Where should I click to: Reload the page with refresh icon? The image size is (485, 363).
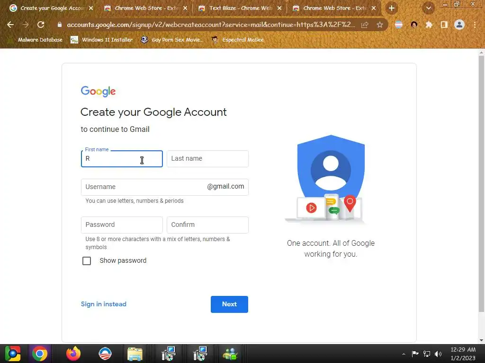click(x=41, y=25)
